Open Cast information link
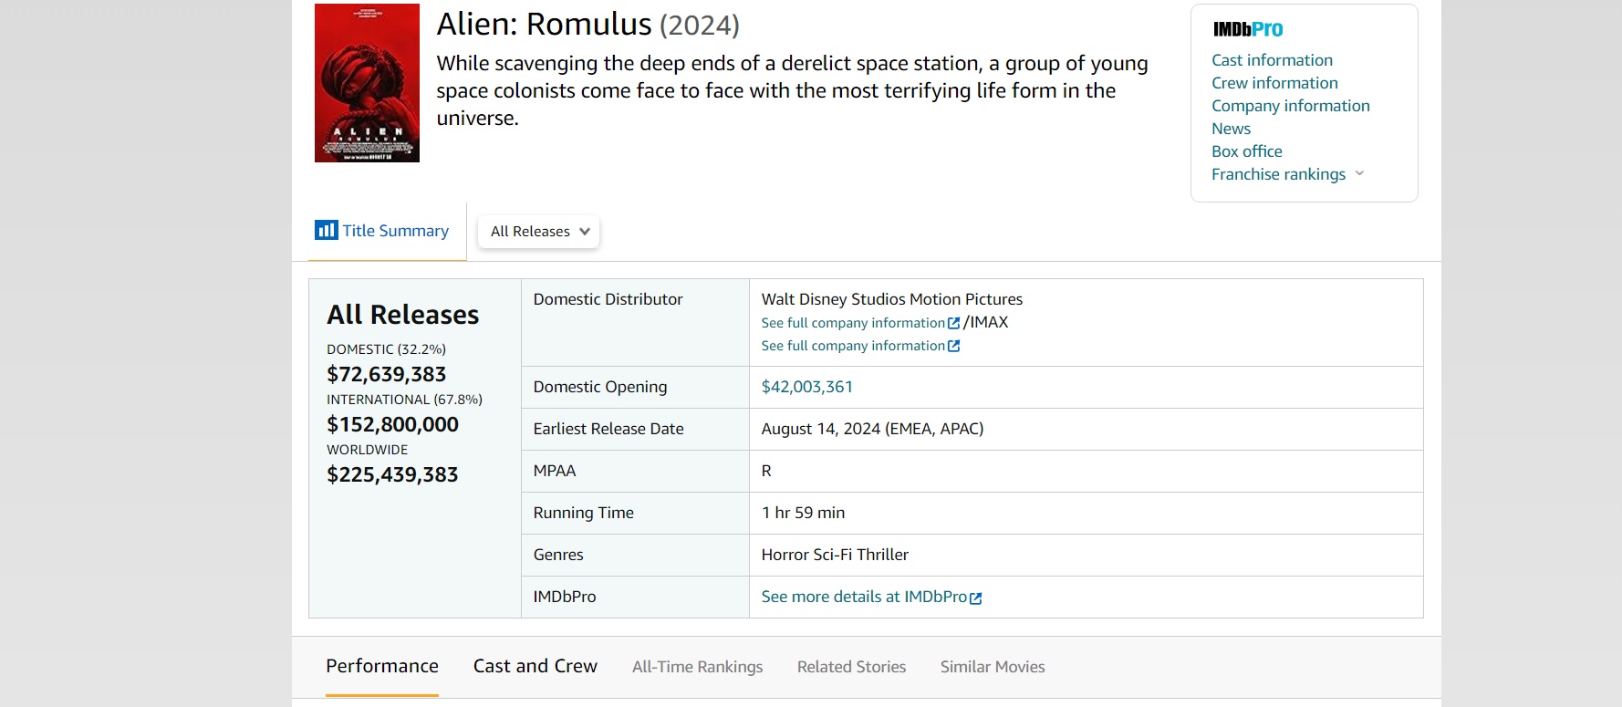The image size is (1622, 707). click(x=1272, y=60)
